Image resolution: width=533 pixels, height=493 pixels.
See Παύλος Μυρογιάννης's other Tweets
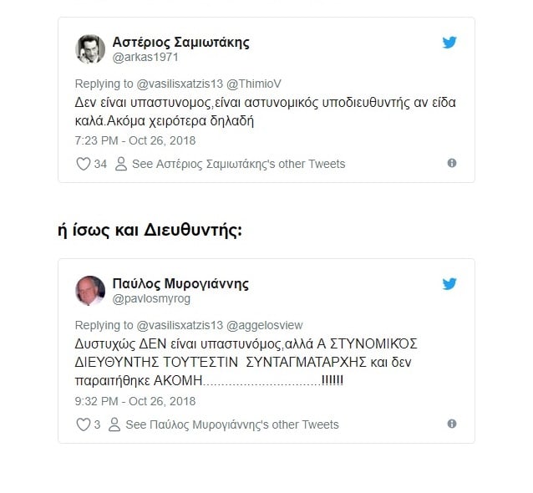click(231, 424)
